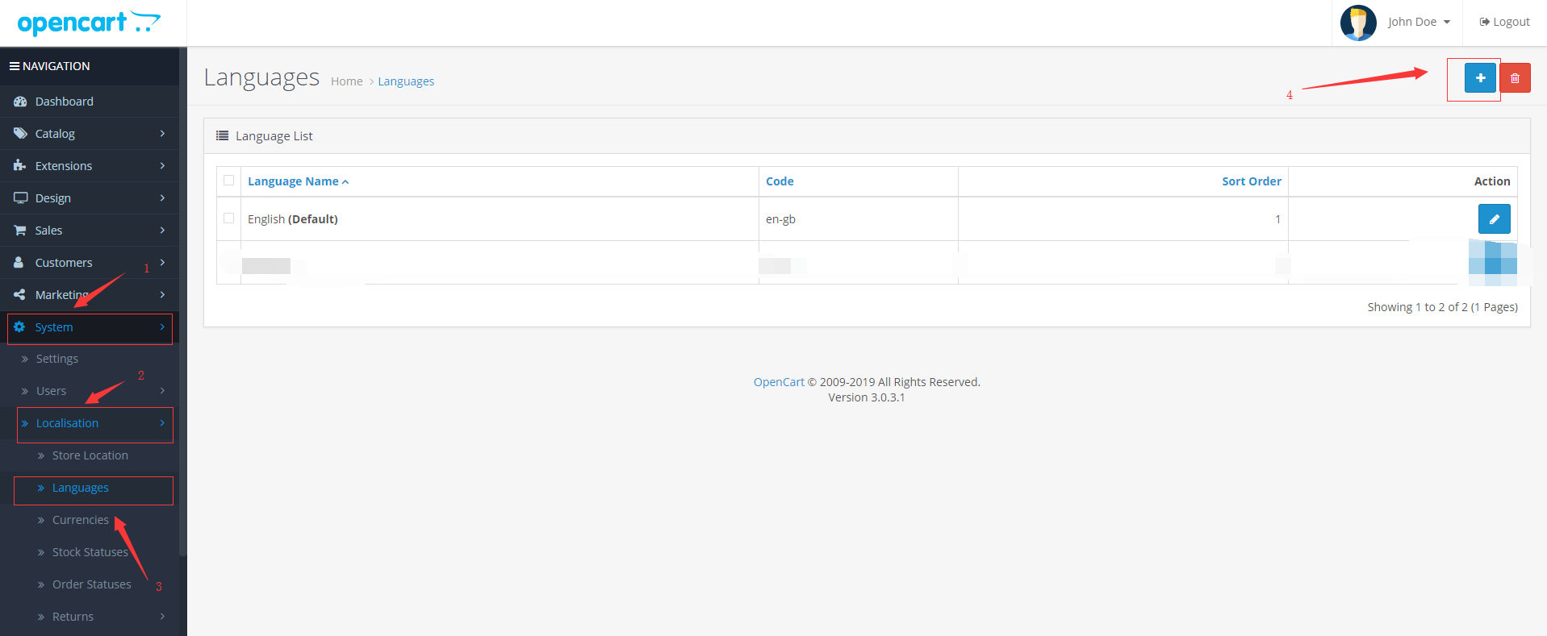The image size is (1547, 636).
Task: Open Stock Statuses page
Action: tap(90, 552)
